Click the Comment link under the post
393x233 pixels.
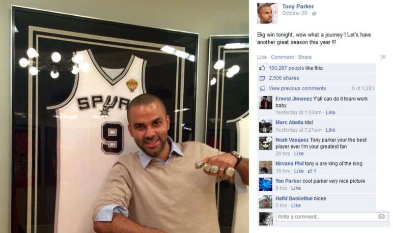[282, 57]
